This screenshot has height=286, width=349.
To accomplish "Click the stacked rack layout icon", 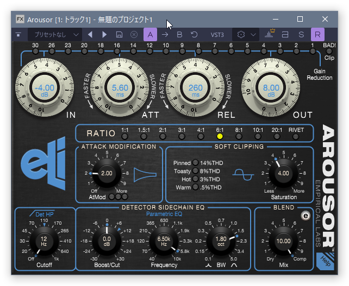I will 285,35.
